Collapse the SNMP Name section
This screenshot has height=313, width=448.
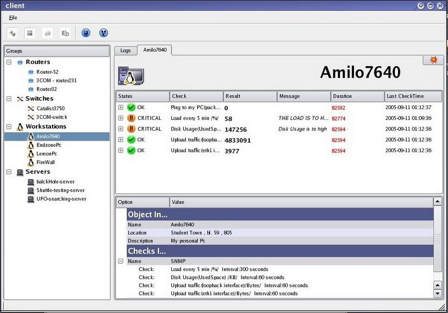121,261
